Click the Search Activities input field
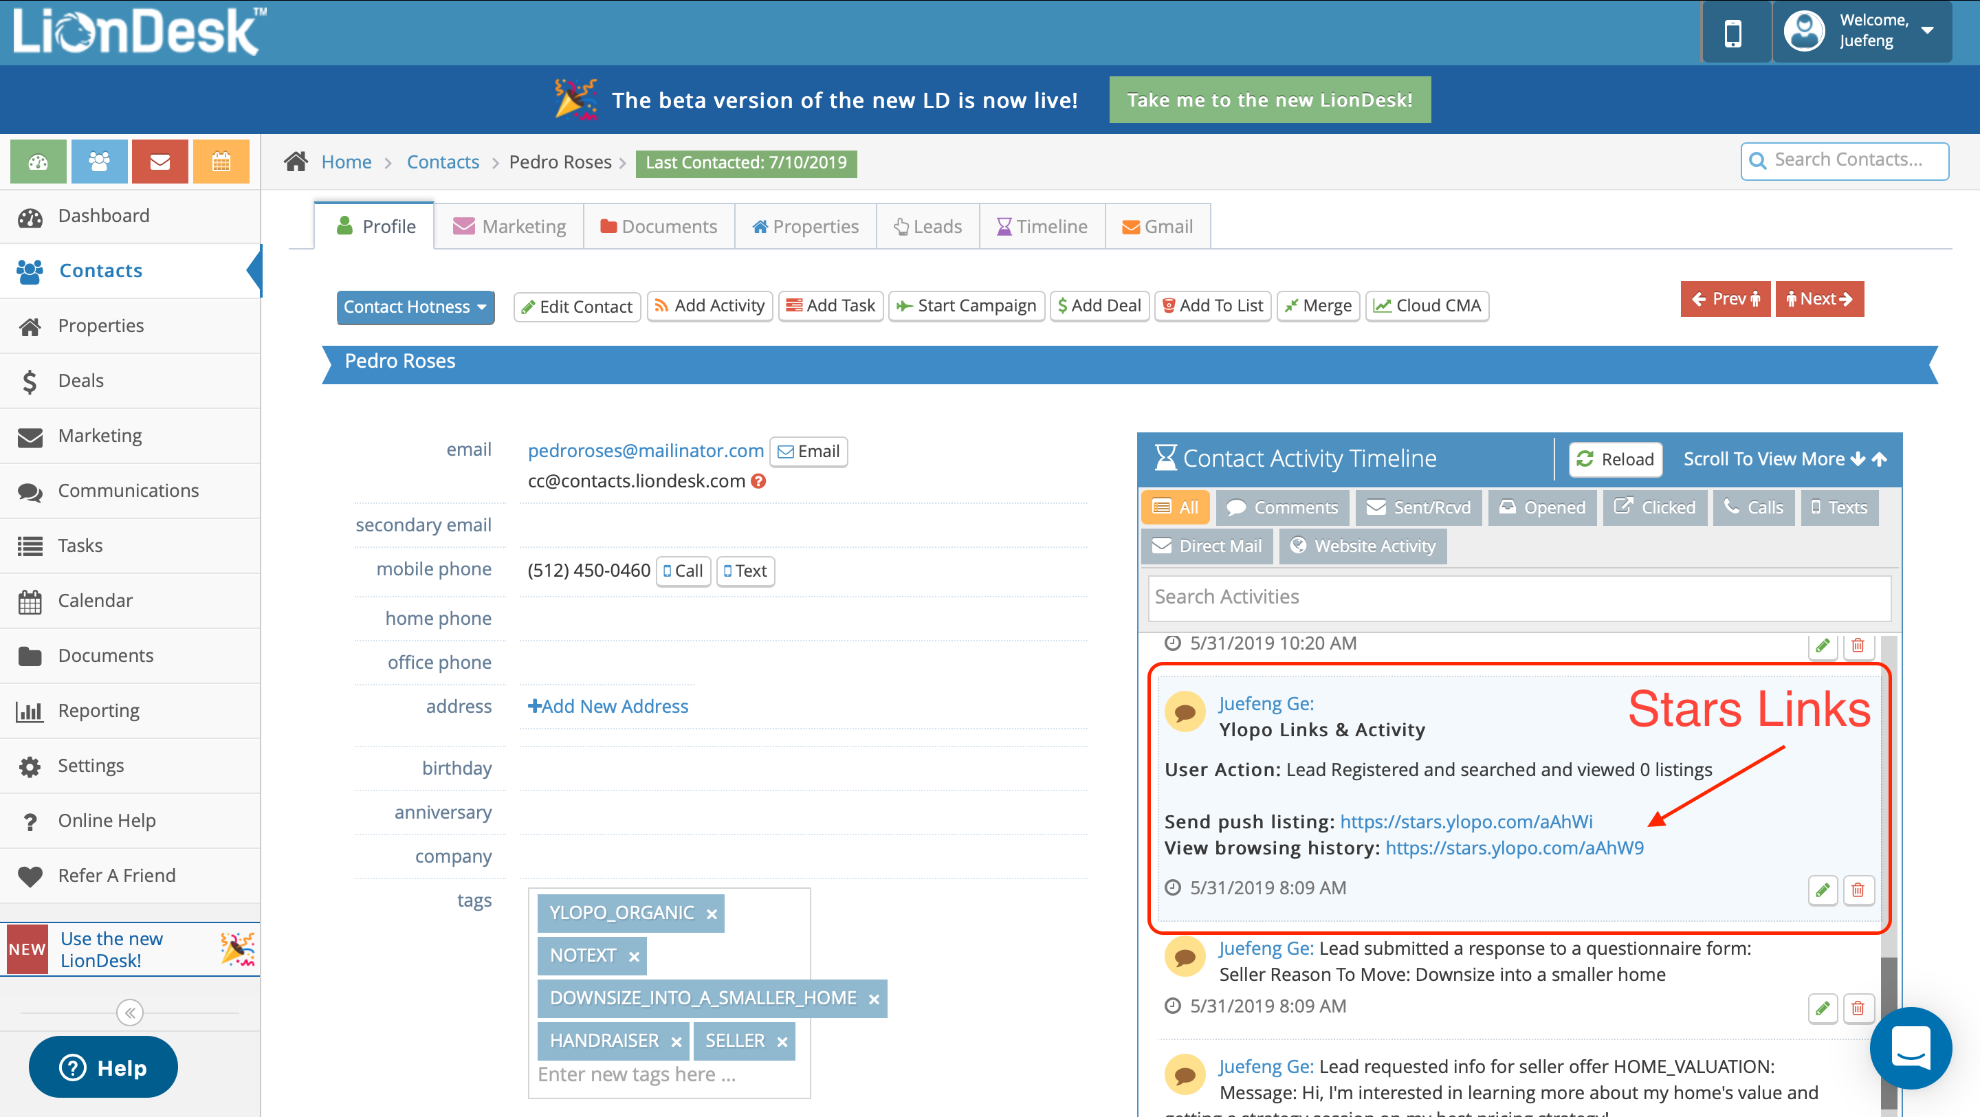 (x=1519, y=597)
